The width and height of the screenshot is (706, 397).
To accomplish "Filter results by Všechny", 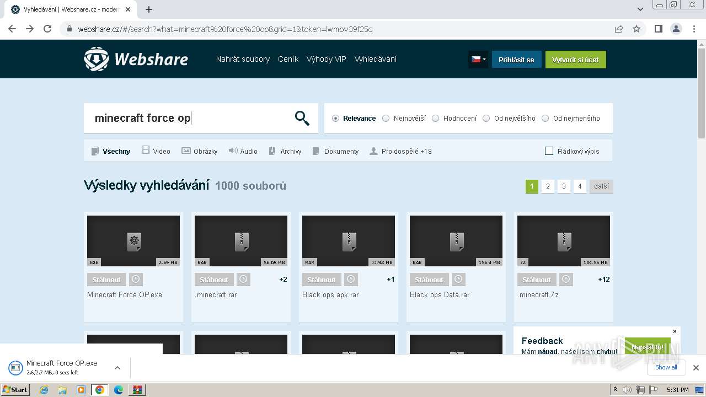I will pos(111,151).
